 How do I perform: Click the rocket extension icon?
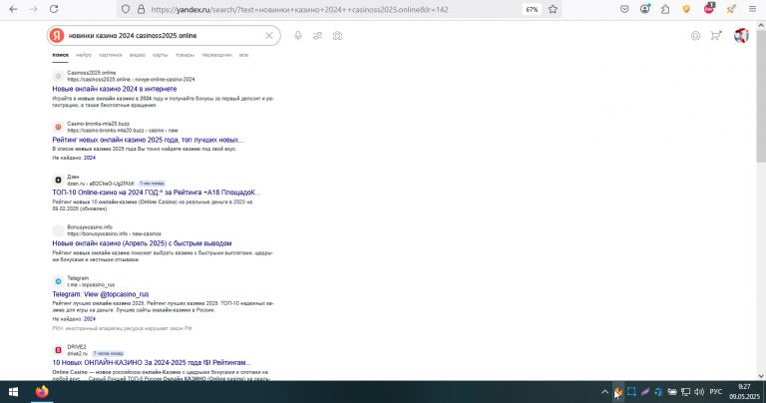tap(731, 9)
